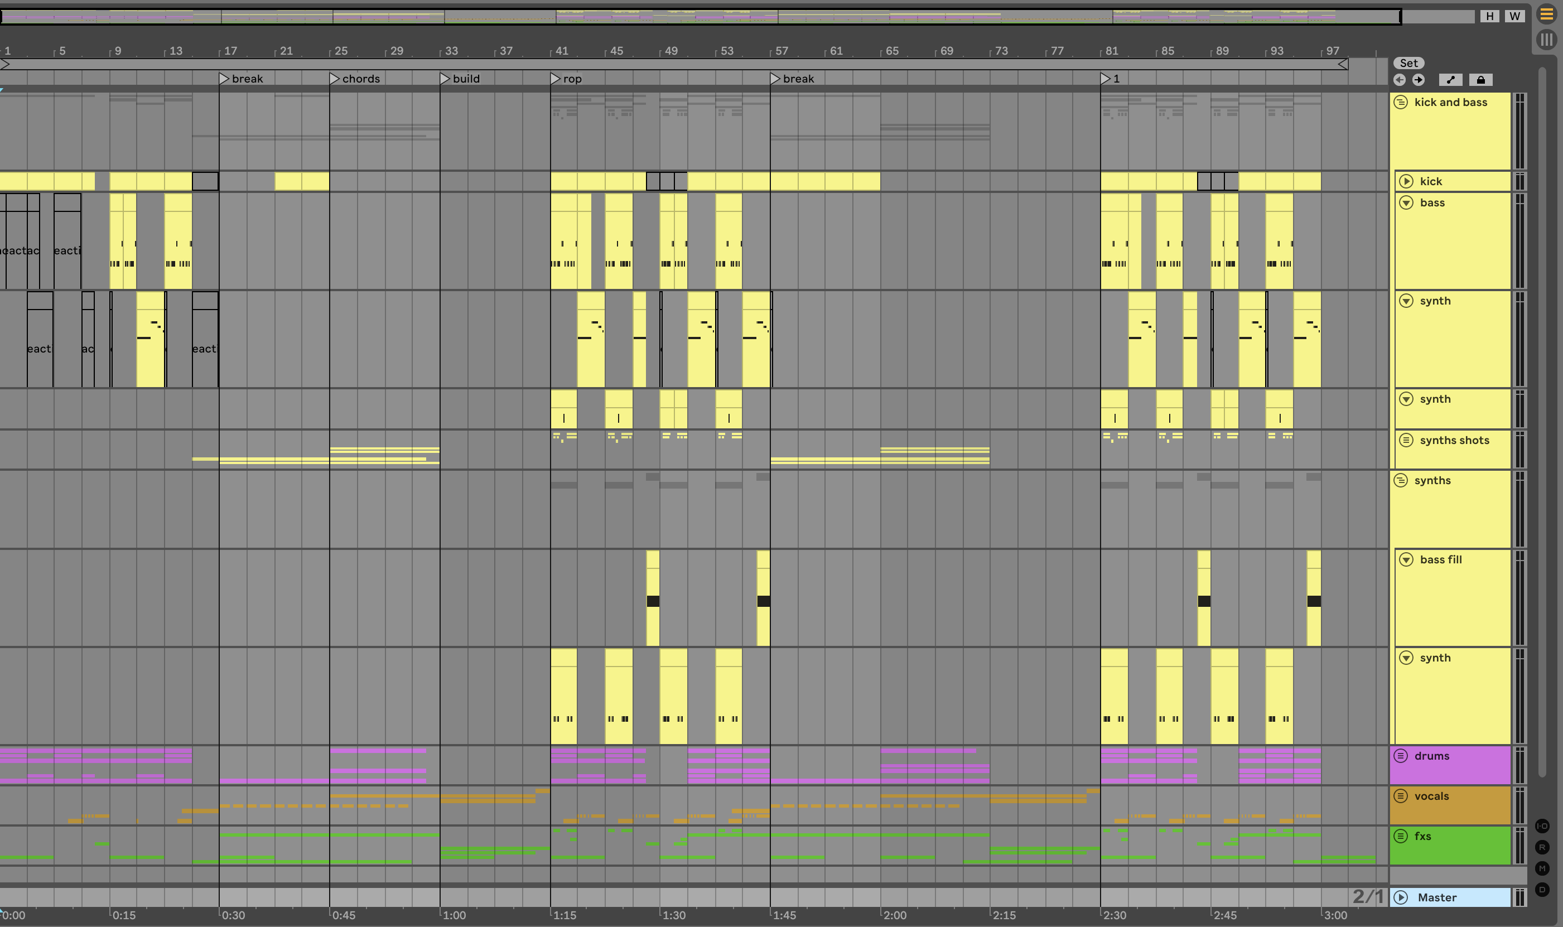Viewport: 1563px width, 927px height.
Task: Click the H optimize height button
Action: 1490,16
